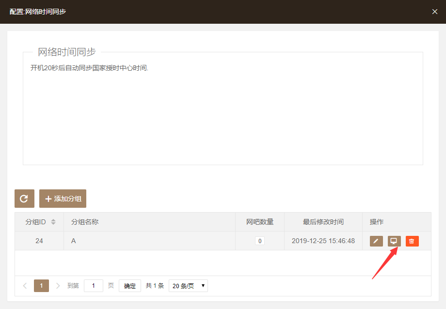The width and height of the screenshot is (446, 309).
Task: Click the 添加分组 button
Action: 63,199
